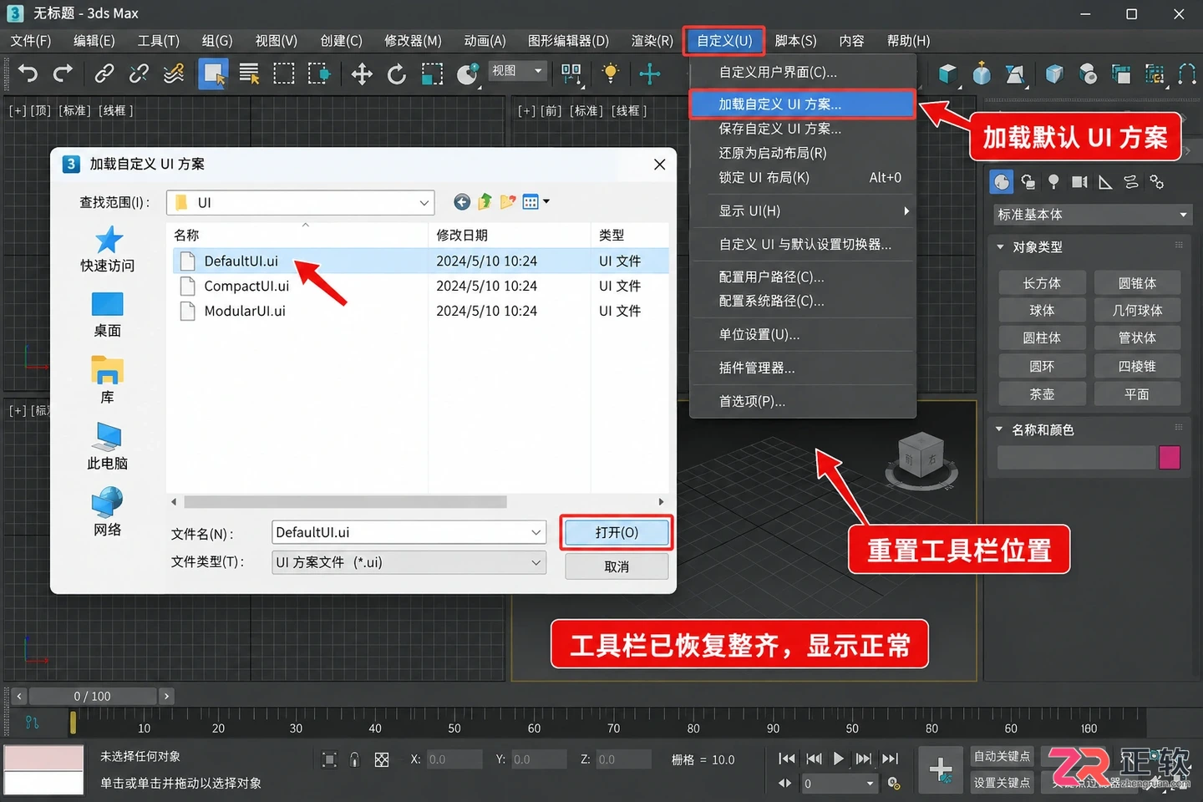
Task: Open Quick Access in dialog sidebar
Action: (108, 249)
